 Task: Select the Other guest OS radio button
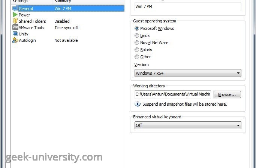point(137,57)
